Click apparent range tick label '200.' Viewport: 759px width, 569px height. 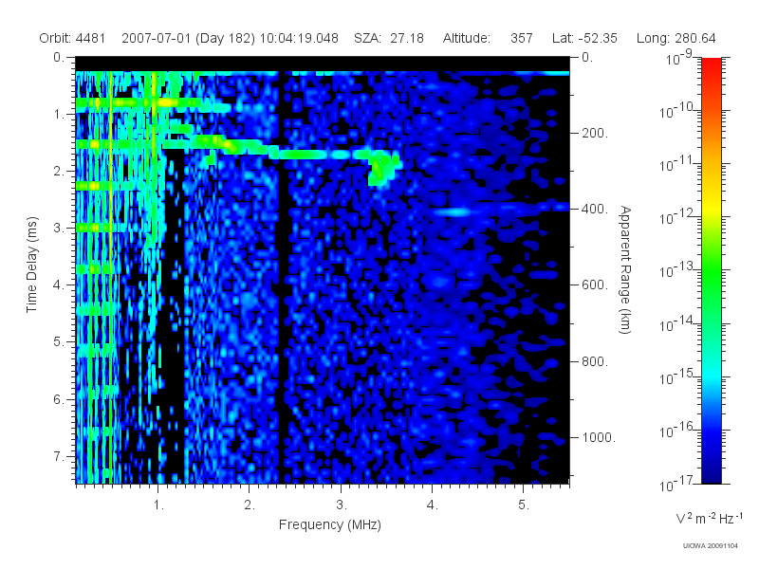pos(595,133)
